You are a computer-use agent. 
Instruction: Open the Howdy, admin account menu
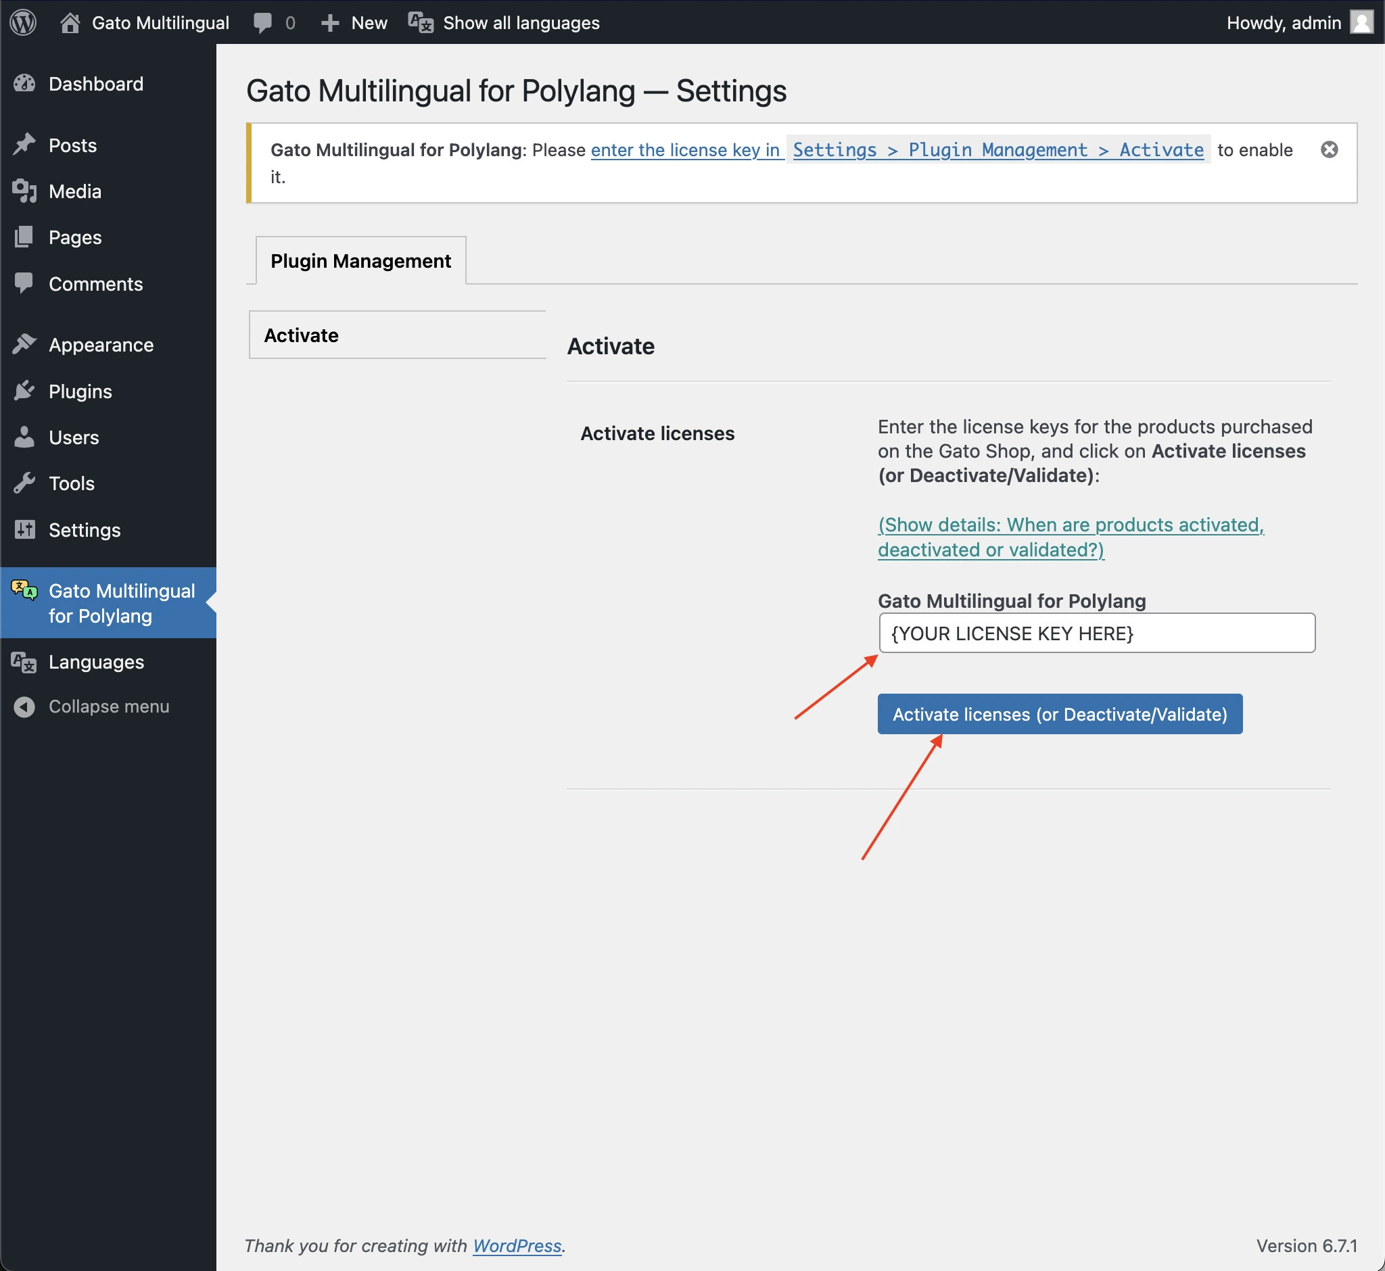pyautogui.click(x=1283, y=23)
